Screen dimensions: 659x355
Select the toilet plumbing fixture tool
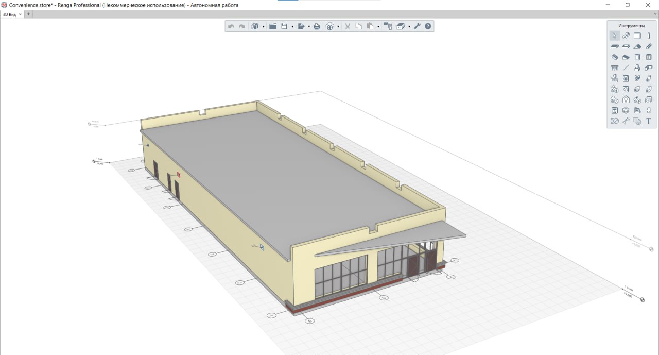pos(614,78)
